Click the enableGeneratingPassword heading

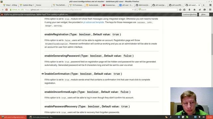(x=89, y=56)
